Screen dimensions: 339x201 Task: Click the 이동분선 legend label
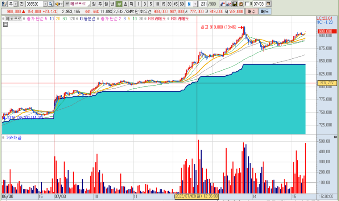[x=88, y=18]
